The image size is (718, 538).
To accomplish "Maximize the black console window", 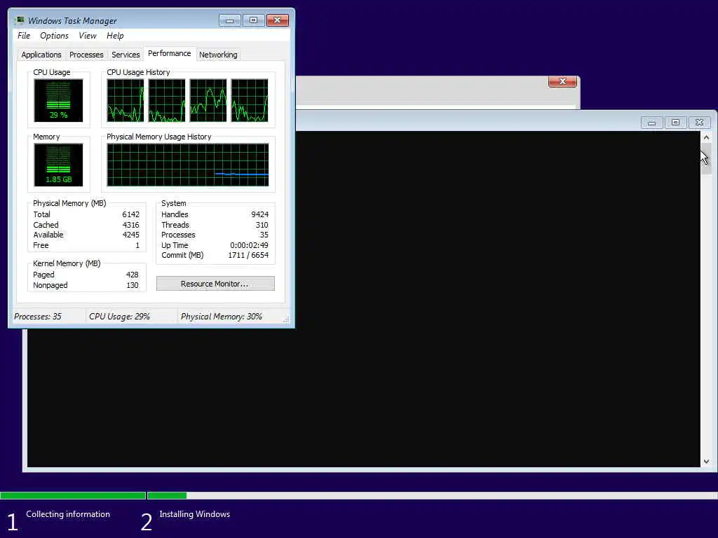I will (675, 123).
